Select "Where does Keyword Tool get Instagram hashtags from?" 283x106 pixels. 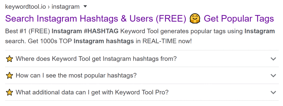pyautogui.click(x=96, y=59)
